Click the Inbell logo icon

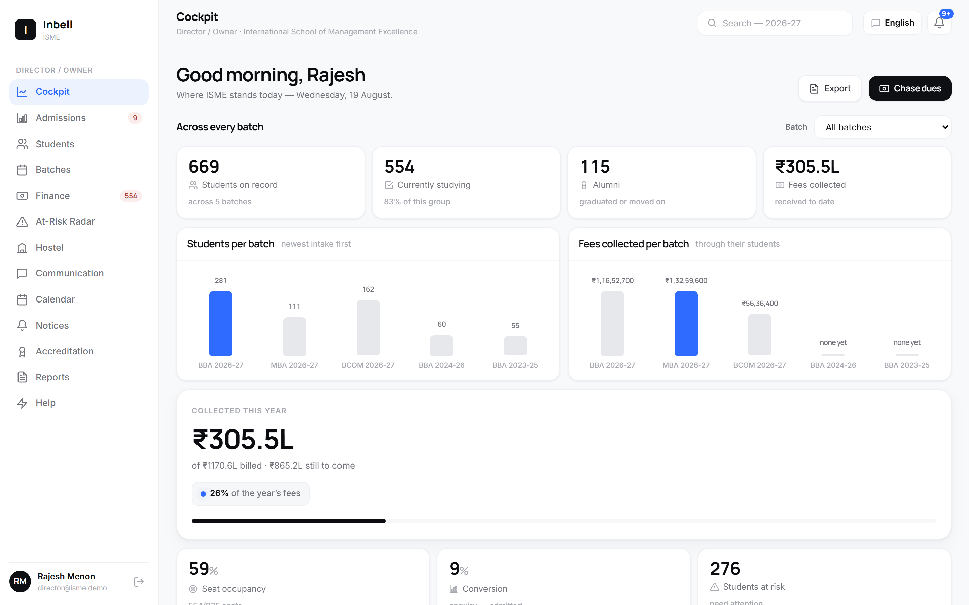pyautogui.click(x=25, y=29)
